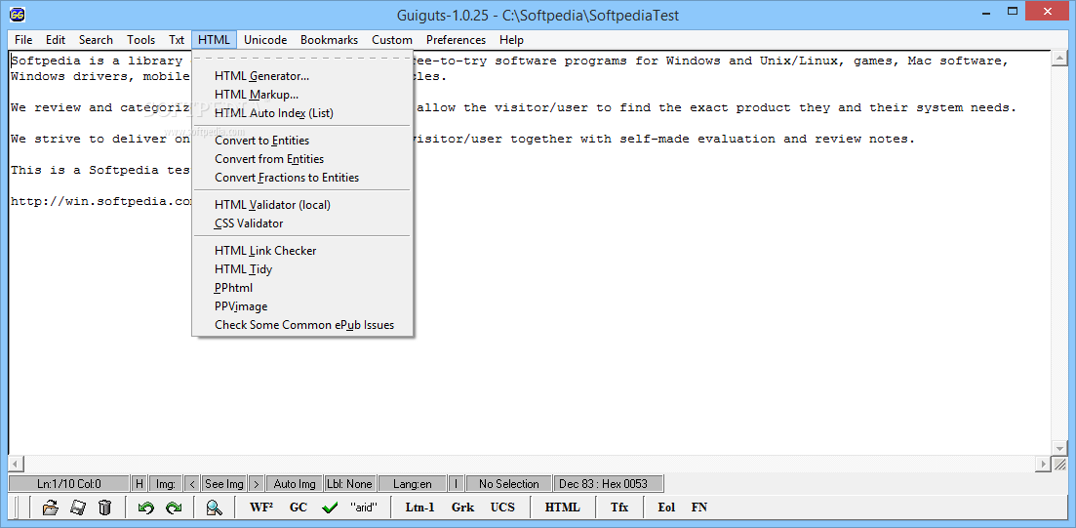Open the Edit menu
The width and height of the screenshot is (1076, 528).
tap(56, 40)
